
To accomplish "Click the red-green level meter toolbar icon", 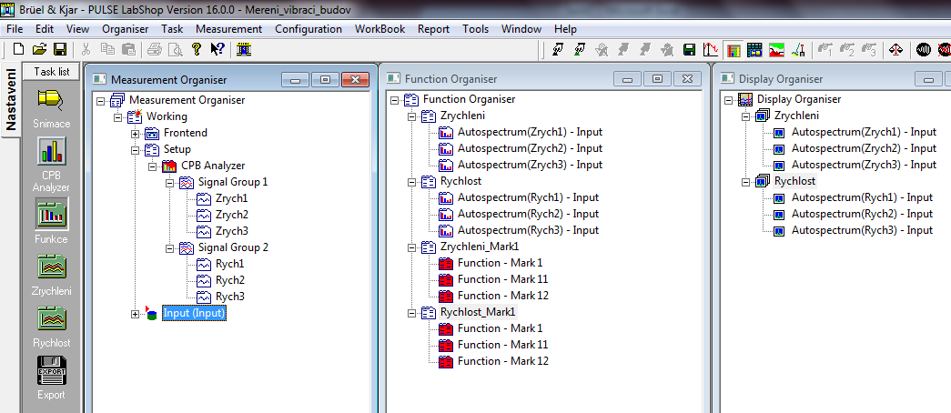I will point(777,50).
